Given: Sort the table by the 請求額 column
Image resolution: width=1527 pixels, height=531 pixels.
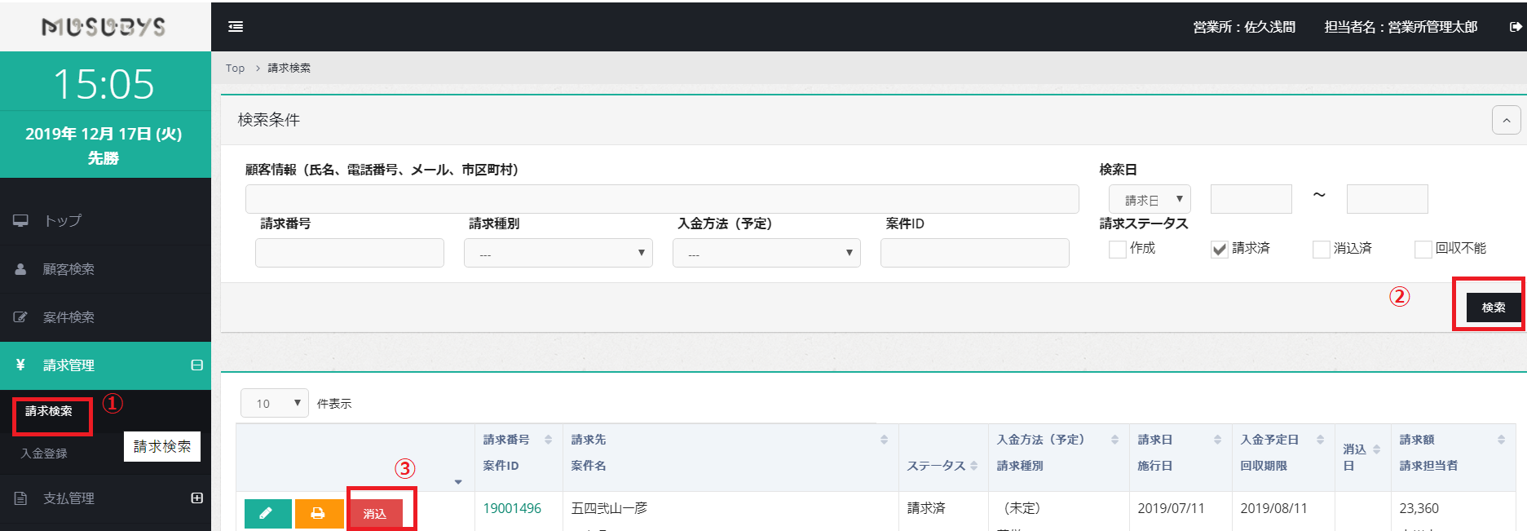Looking at the screenshot, I should [x=1500, y=440].
